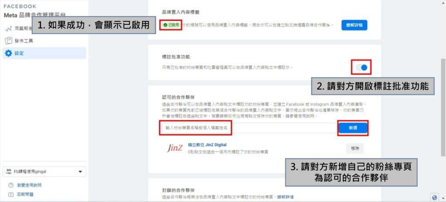Remove JinZ Digital using 移除 button

355,148
